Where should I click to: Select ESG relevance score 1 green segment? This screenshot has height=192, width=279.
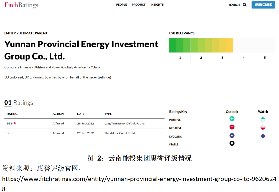click(x=180, y=45)
